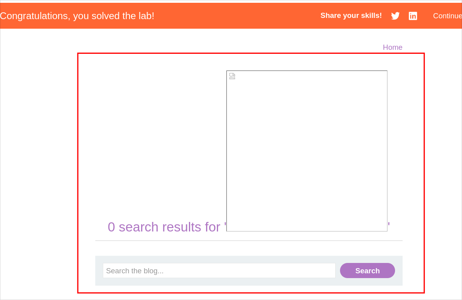Screen dimensions: 462x300
Task: Click the '0' in results heading
Action: (x=111, y=227)
